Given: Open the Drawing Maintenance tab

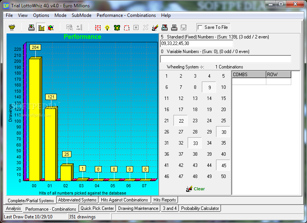Looking at the screenshot, I should pyautogui.click(x=138, y=208).
